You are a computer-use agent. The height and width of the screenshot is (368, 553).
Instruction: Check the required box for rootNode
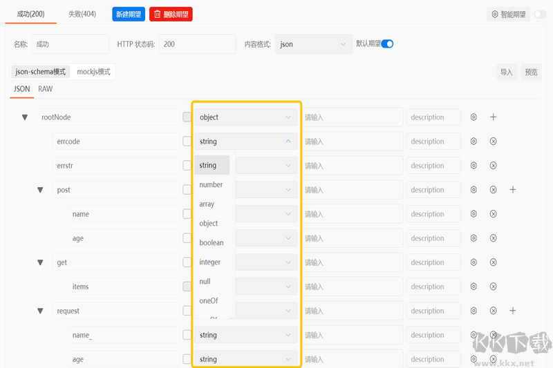(187, 117)
